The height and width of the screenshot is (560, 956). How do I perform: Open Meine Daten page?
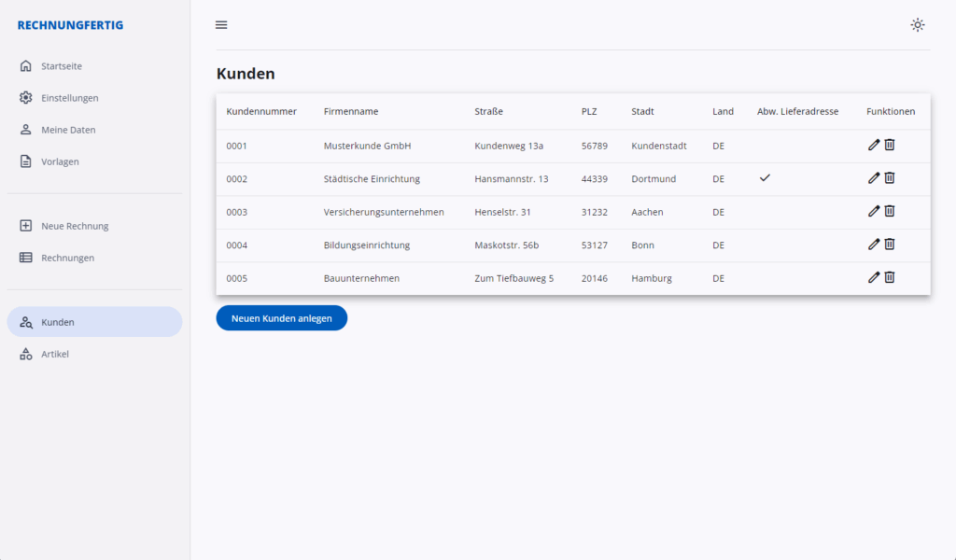click(68, 130)
